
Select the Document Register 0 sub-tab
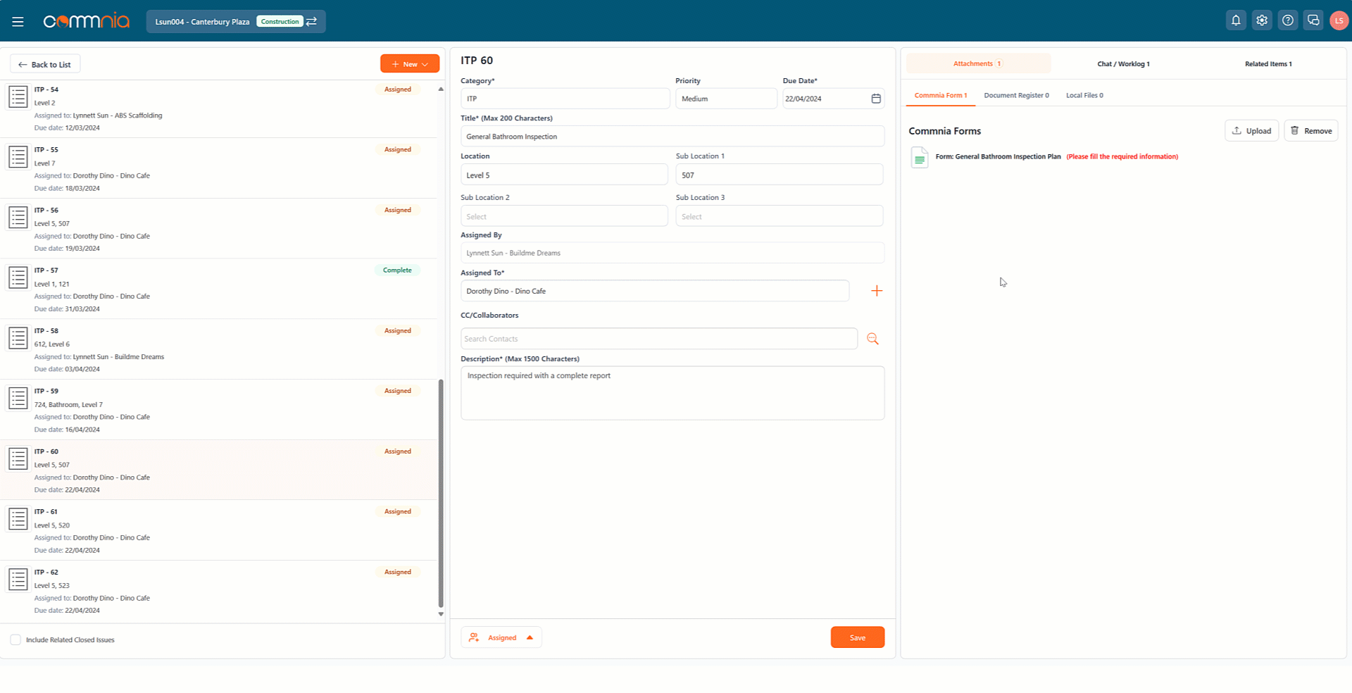[1016, 95]
